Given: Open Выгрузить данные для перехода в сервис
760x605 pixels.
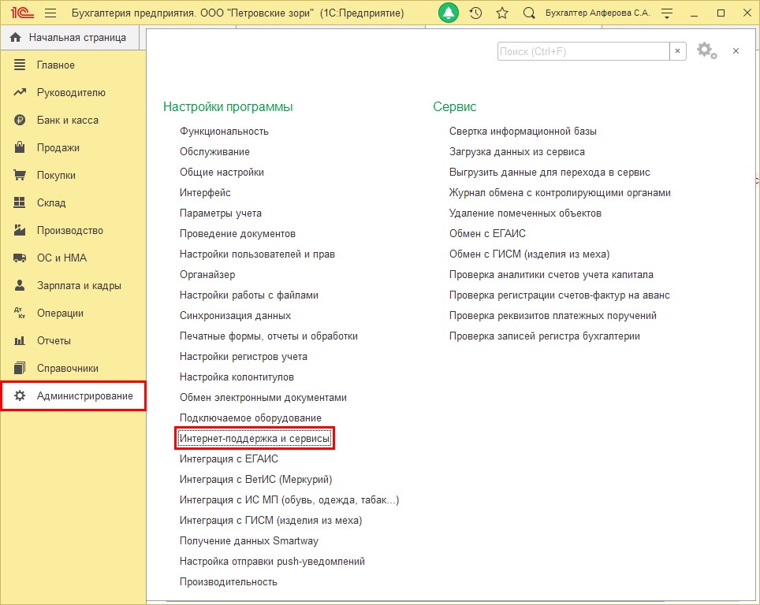Looking at the screenshot, I should pyautogui.click(x=550, y=172).
